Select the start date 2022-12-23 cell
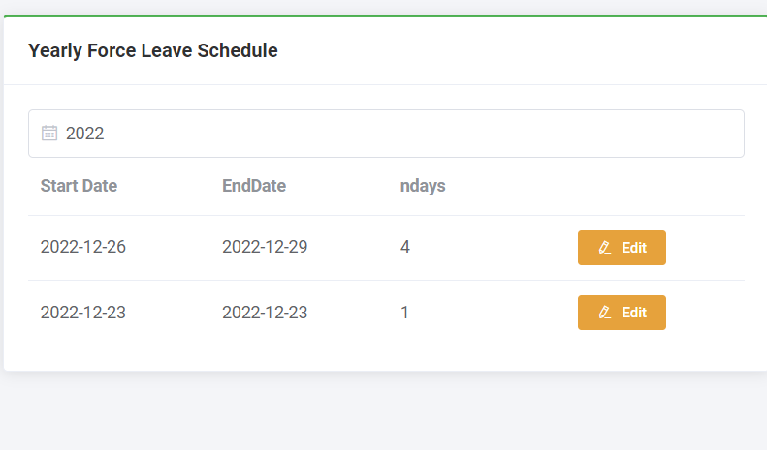767x450 pixels. click(x=83, y=313)
